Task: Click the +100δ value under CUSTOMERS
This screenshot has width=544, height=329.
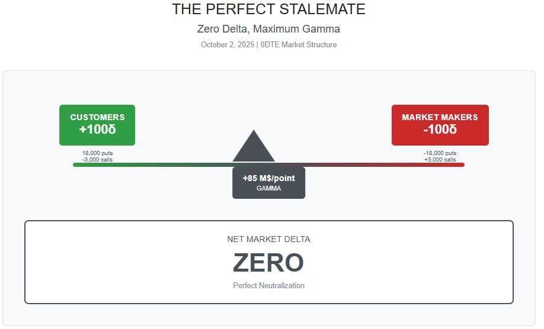Action: 97,130
